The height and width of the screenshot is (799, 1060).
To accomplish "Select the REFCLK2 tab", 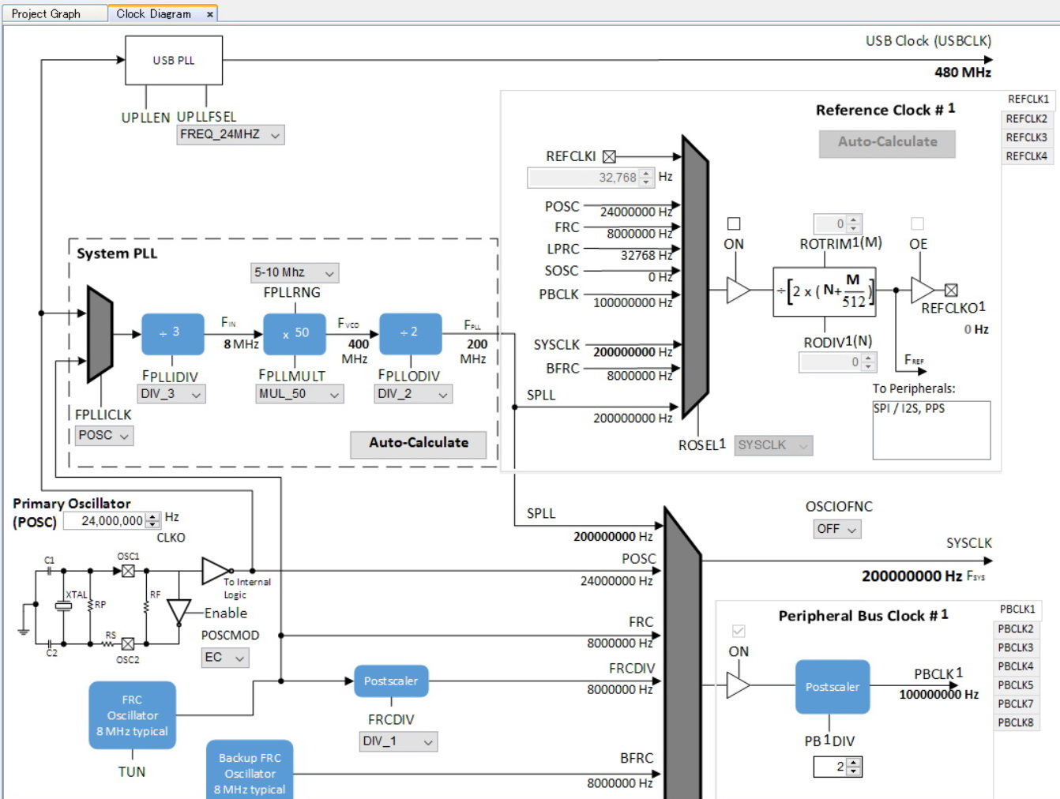I will 1026,118.
